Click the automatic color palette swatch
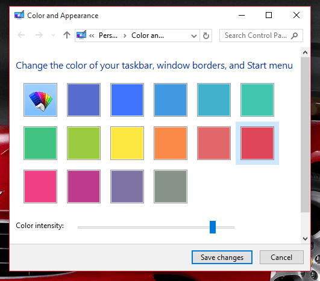The width and height of the screenshot is (320, 281). (40, 100)
